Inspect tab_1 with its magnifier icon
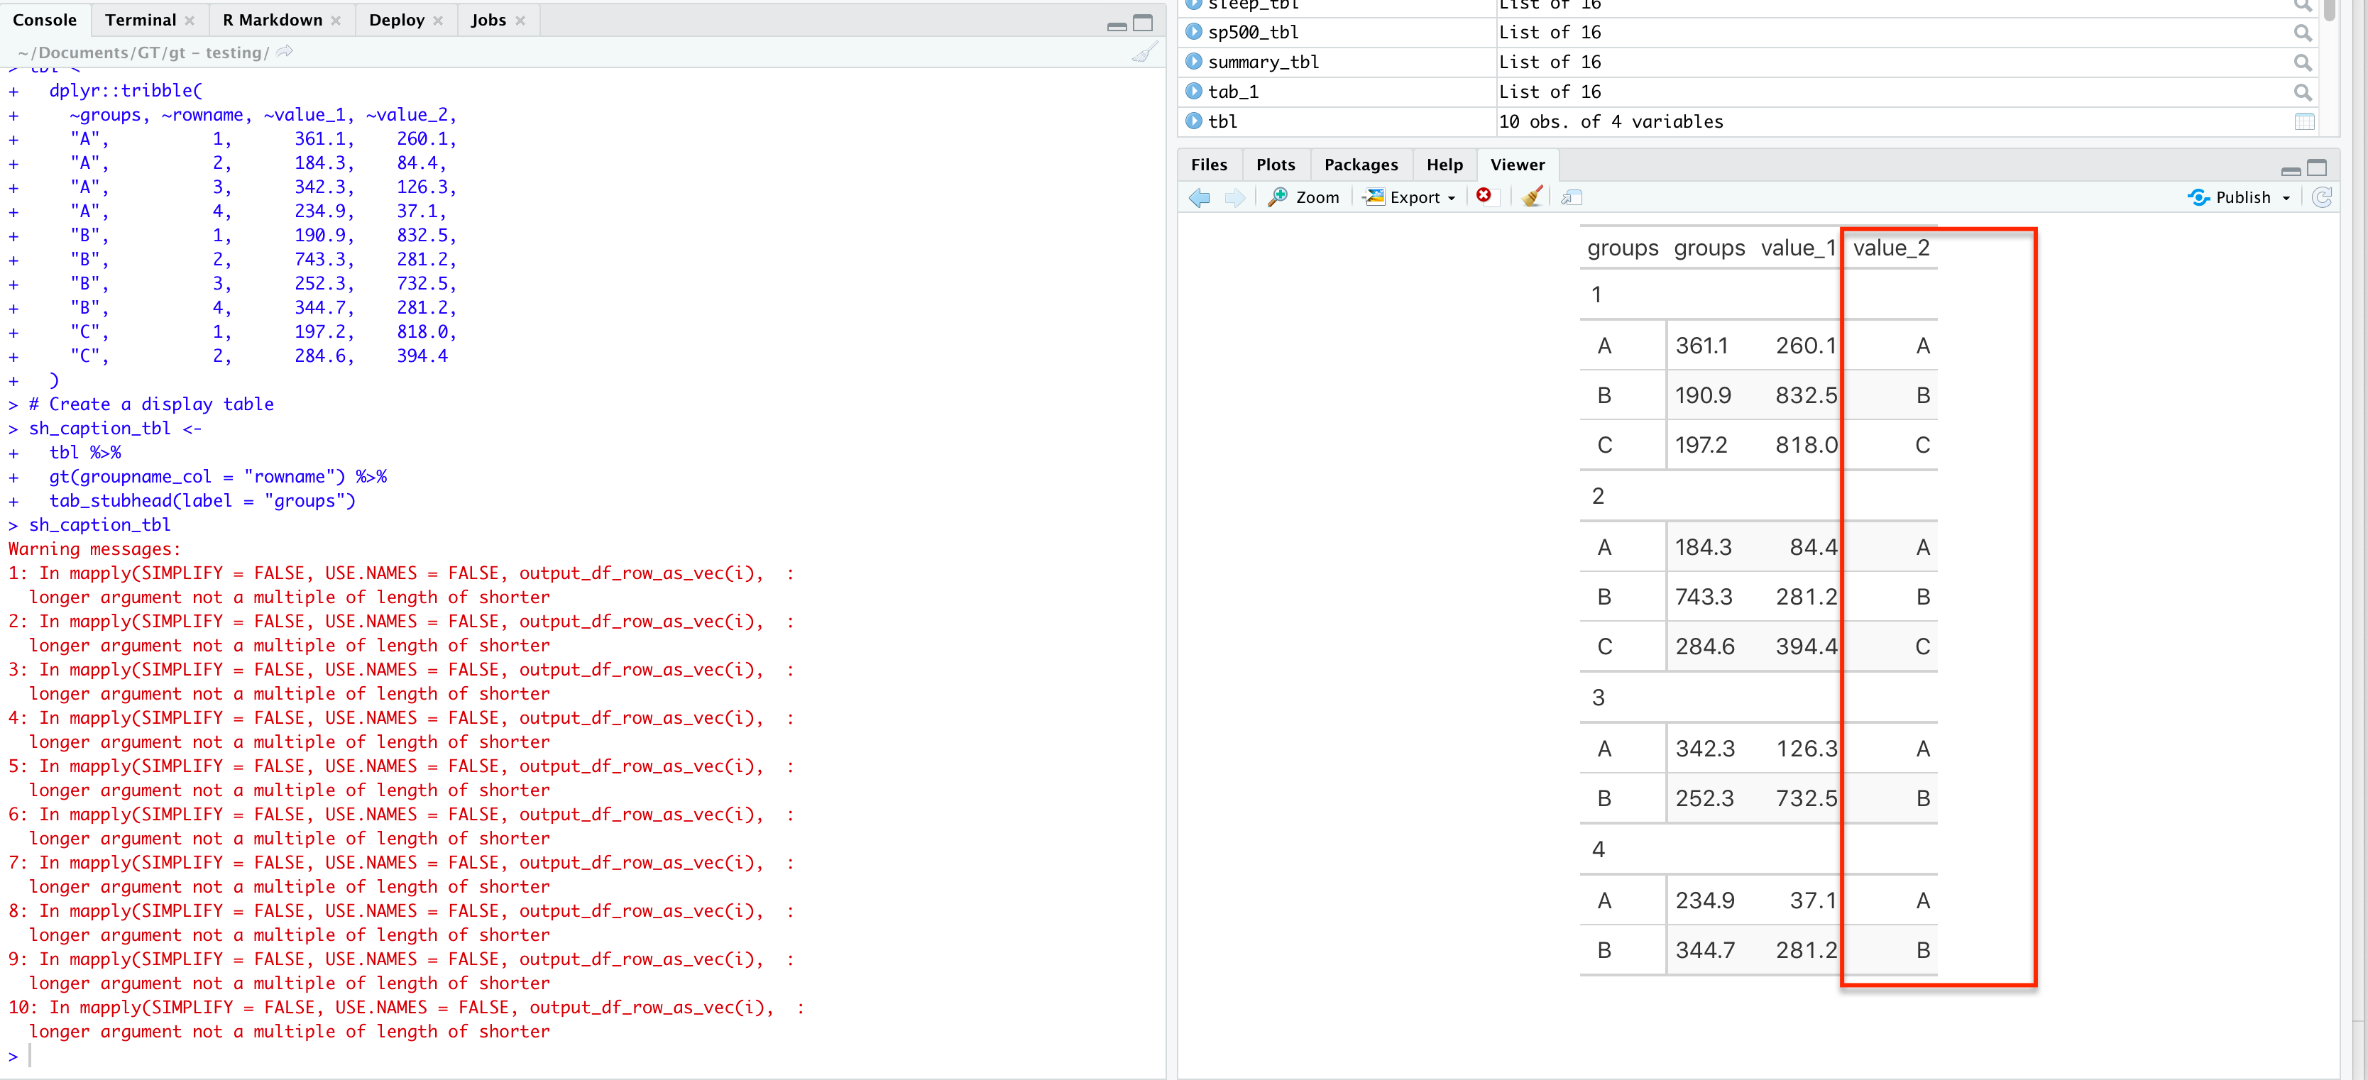This screenshot has width=2368, height=1080. [x=2303, y=91]
